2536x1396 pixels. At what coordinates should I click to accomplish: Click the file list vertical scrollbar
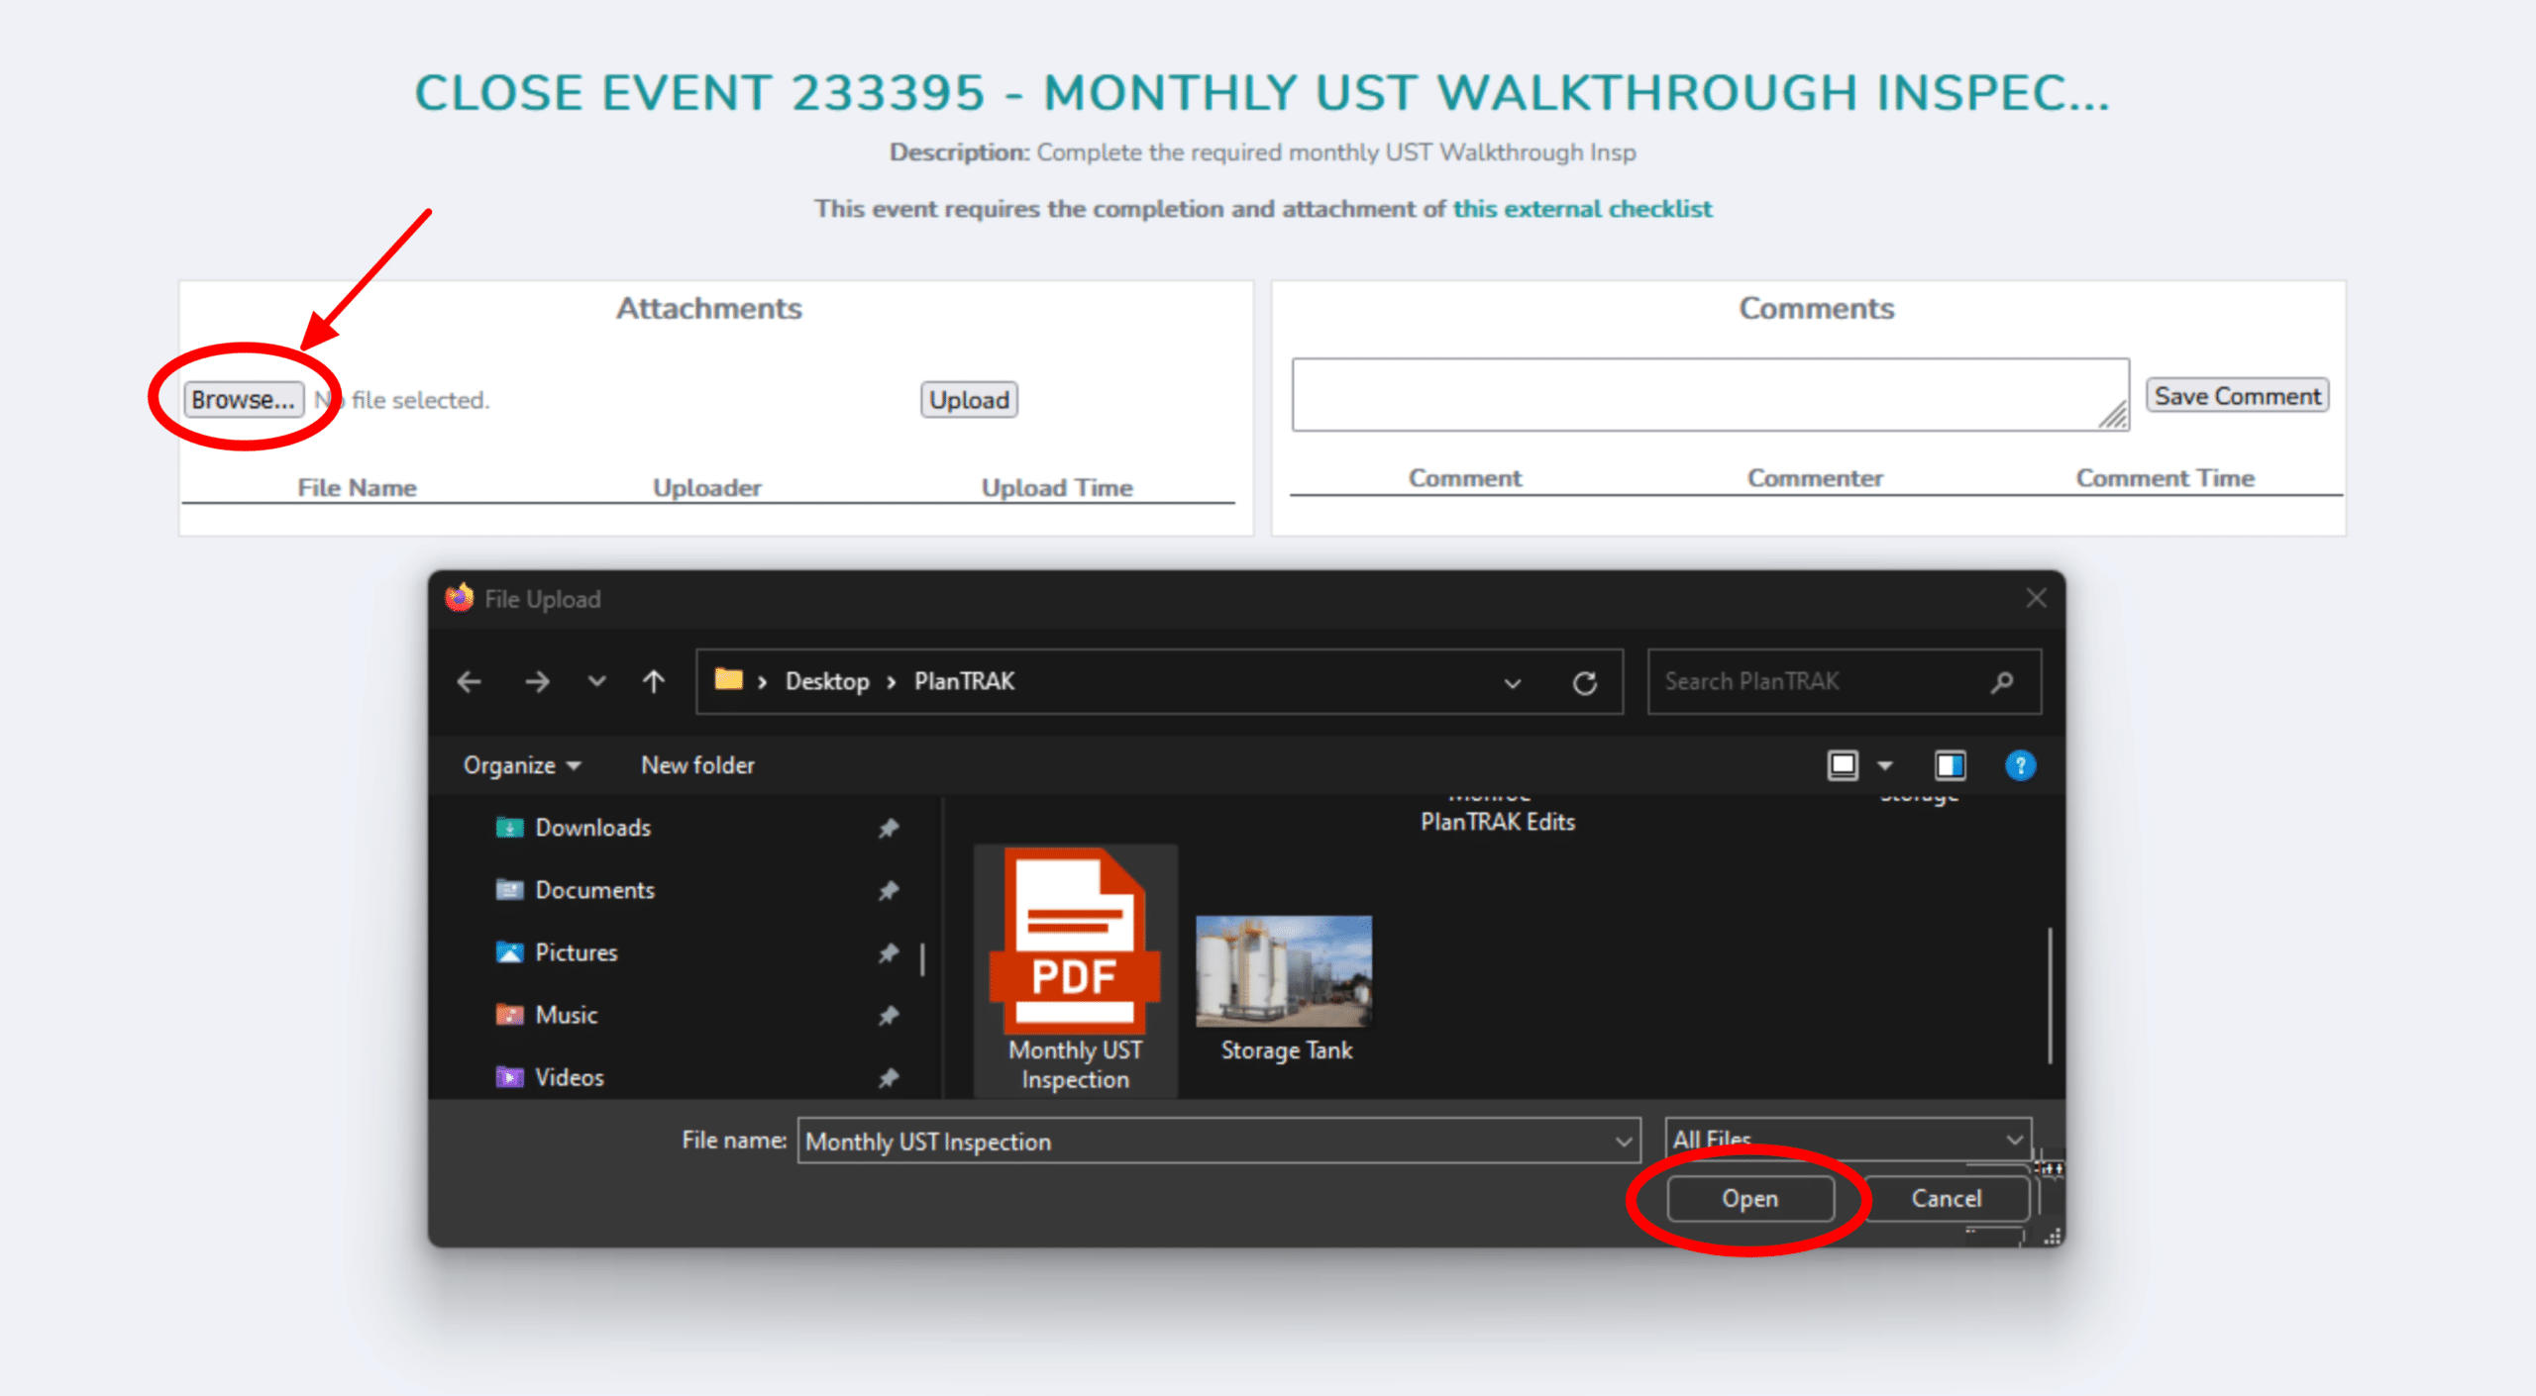point(2049,995)
